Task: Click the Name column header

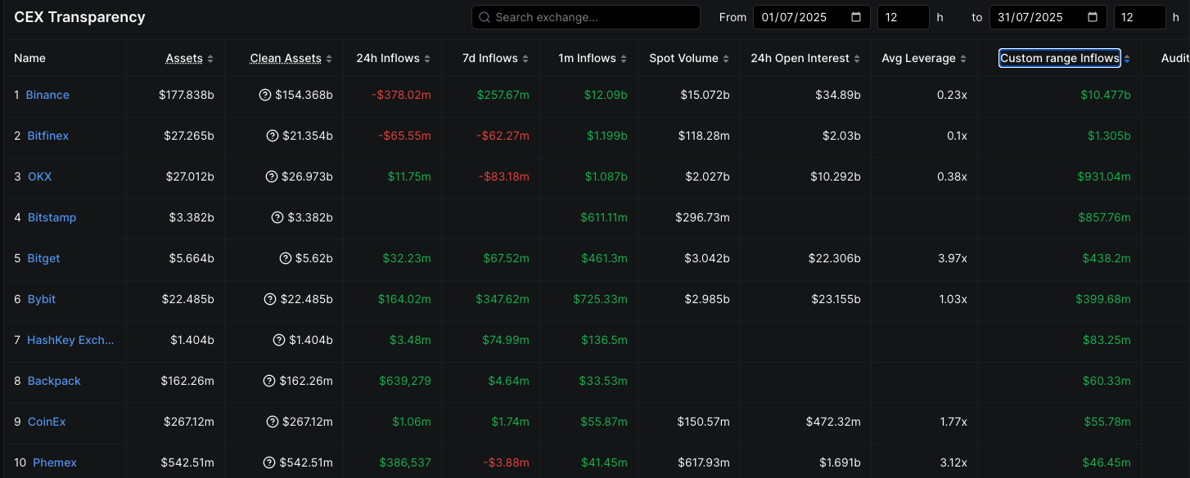Action: pos(29,59)
